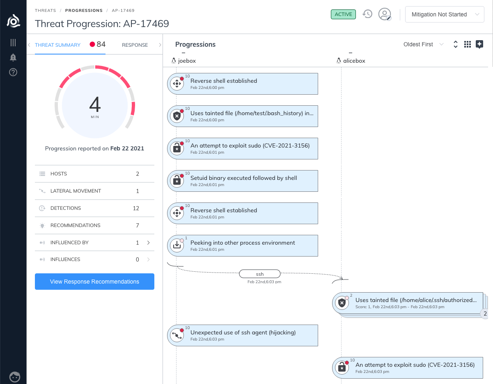The width and height of the screenshot is (493, 384).
Task: Switch to the Response tab
Action: [x=135, y=45]
